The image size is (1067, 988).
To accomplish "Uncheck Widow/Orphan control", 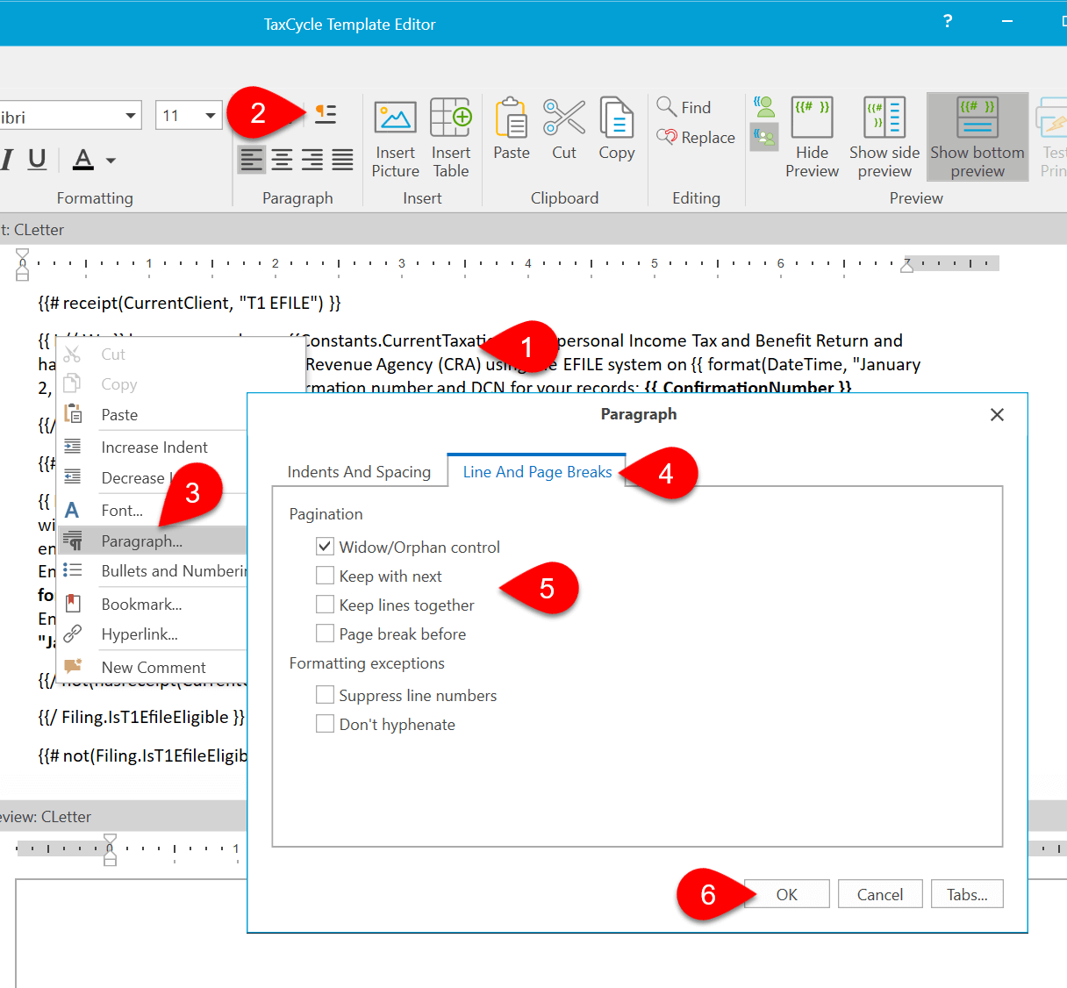I will [x=325, y=547].
